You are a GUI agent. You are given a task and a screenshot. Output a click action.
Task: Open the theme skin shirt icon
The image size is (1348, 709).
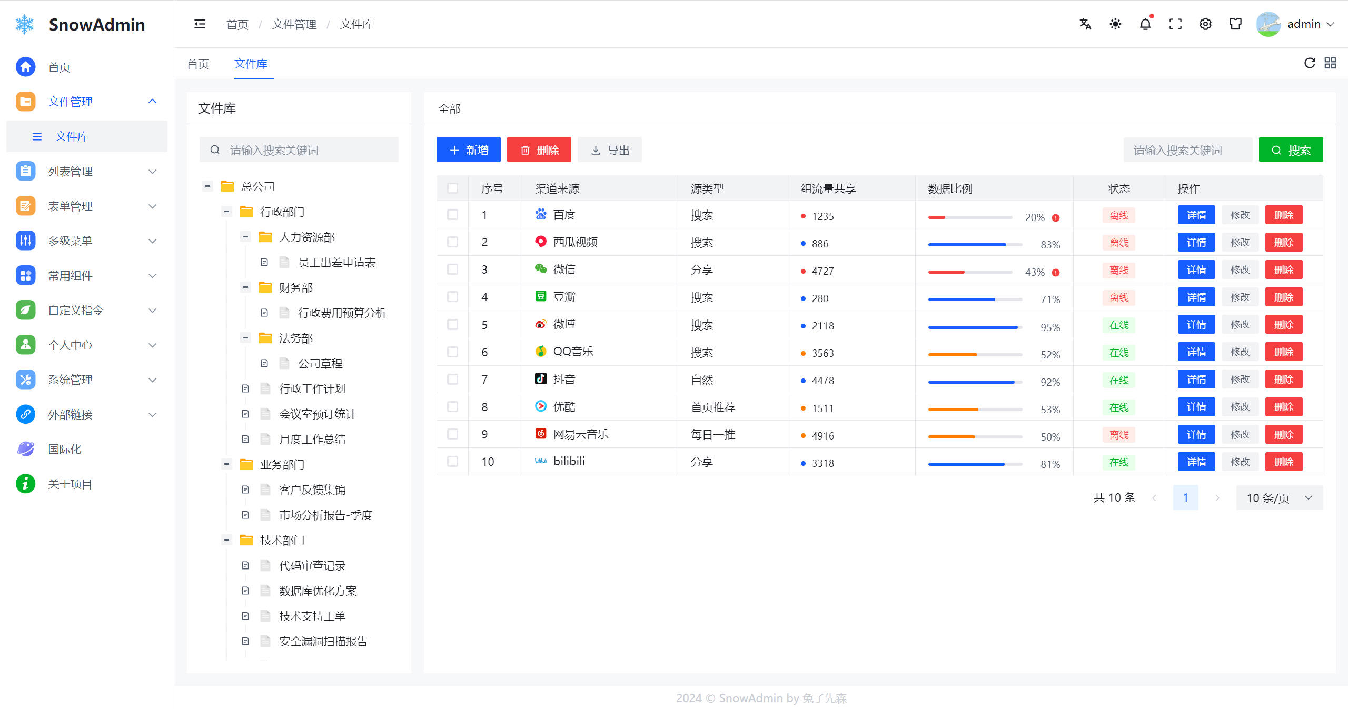pyautogui.click(x=1235, y=24)
